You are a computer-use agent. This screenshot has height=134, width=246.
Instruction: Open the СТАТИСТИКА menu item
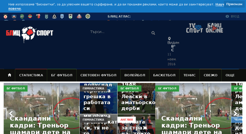pos(31,75)
